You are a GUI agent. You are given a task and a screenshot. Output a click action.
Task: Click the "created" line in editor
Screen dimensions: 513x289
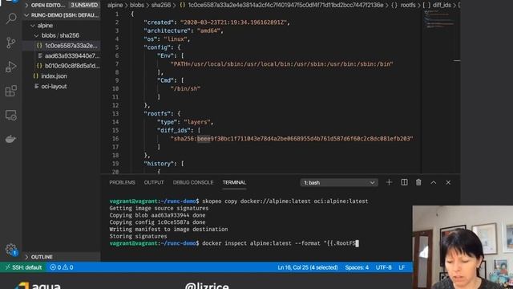(216, 22)
